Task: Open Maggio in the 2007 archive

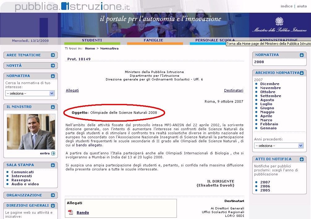Action: 267,112
